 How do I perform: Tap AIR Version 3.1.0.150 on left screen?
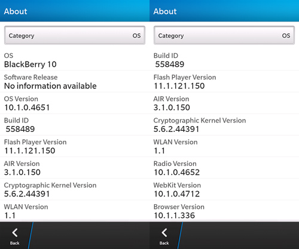(x=75, y=168)
